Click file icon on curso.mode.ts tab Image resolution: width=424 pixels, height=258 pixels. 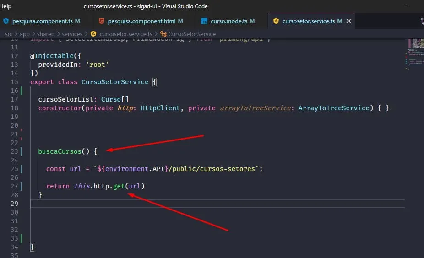204,21
